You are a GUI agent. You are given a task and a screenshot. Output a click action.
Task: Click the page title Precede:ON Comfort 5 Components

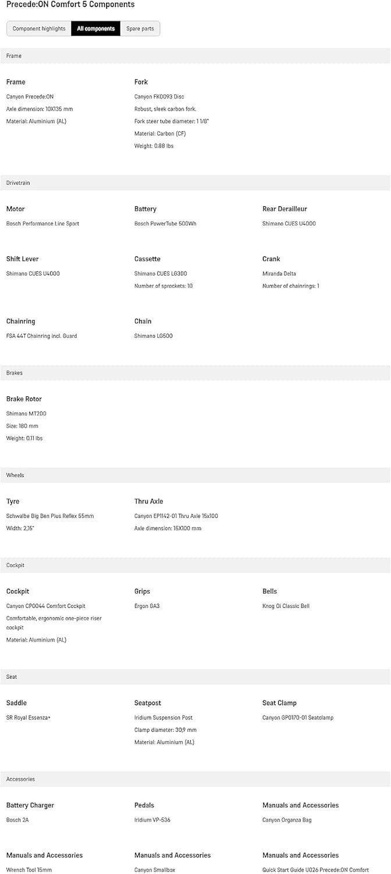coord(70,5)
